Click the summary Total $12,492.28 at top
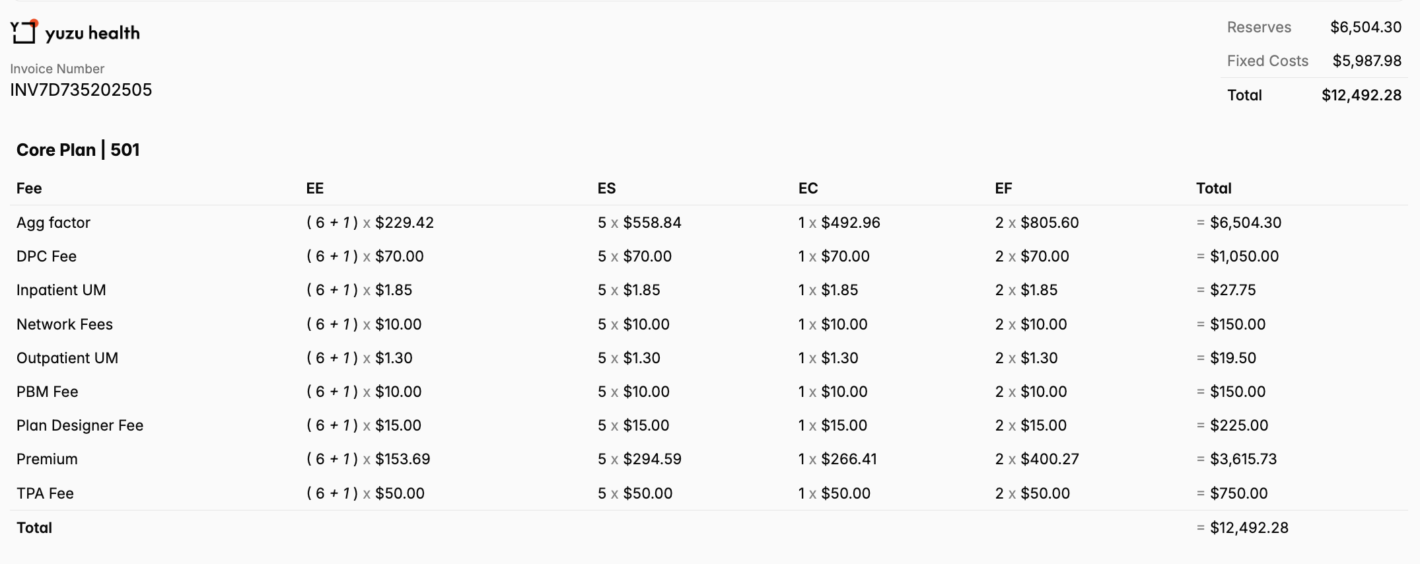Viewport: 1420px width, 564px height. point(1361,95)
